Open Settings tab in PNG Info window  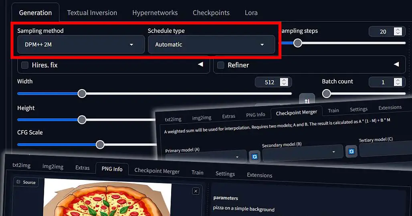(x=225, y=173)
